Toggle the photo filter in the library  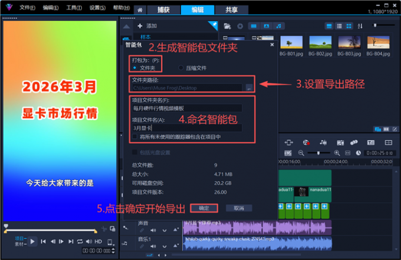point(266,26)
